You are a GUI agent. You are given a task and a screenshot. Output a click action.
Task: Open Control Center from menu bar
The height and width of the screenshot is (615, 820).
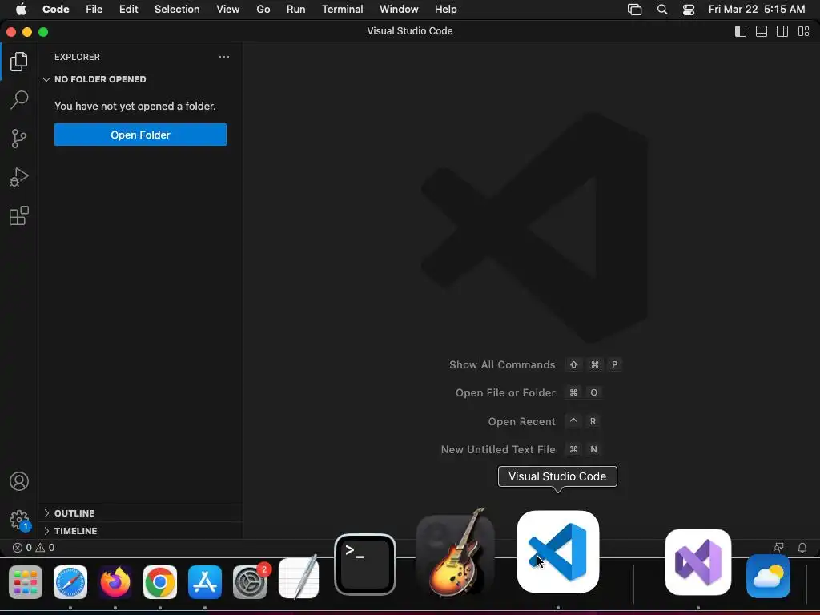tap(689, 10)
